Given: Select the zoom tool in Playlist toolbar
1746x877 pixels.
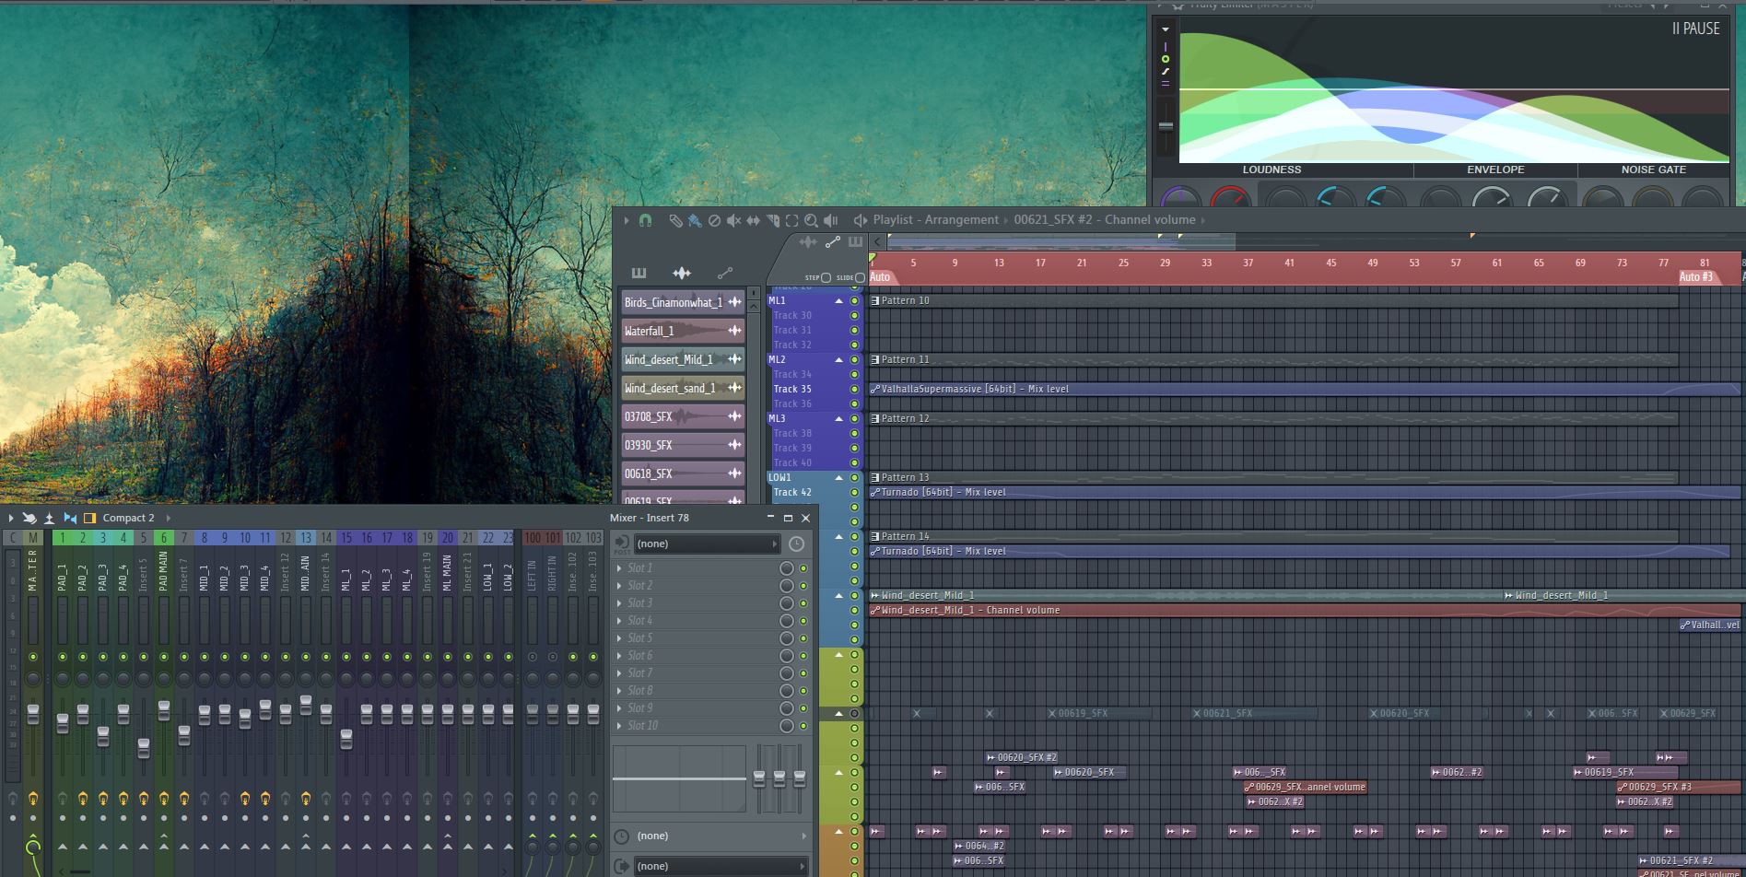Looking at the screenshot, I should coord(812,220).
